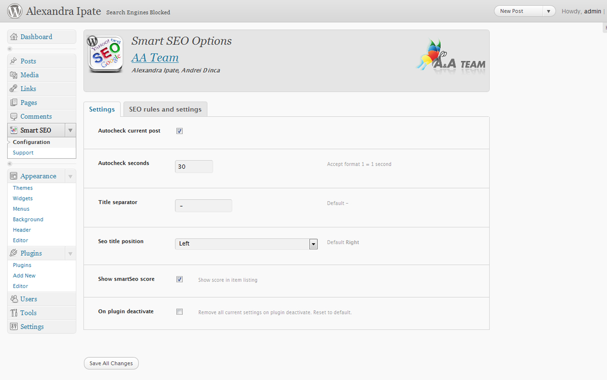Click the WordPress logo icon

[15, 11]
